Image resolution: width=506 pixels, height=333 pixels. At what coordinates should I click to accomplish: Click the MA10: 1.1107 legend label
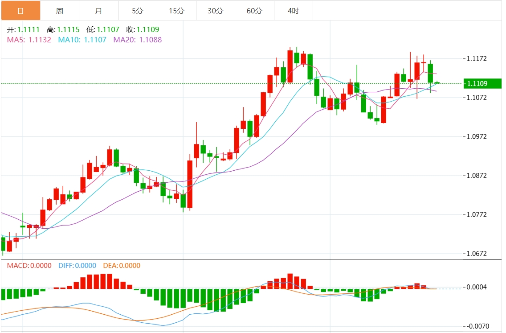click(82, 40)
